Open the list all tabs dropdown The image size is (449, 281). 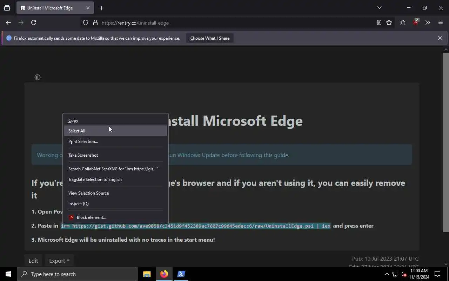pyautogui.click(x=379, y=8)
